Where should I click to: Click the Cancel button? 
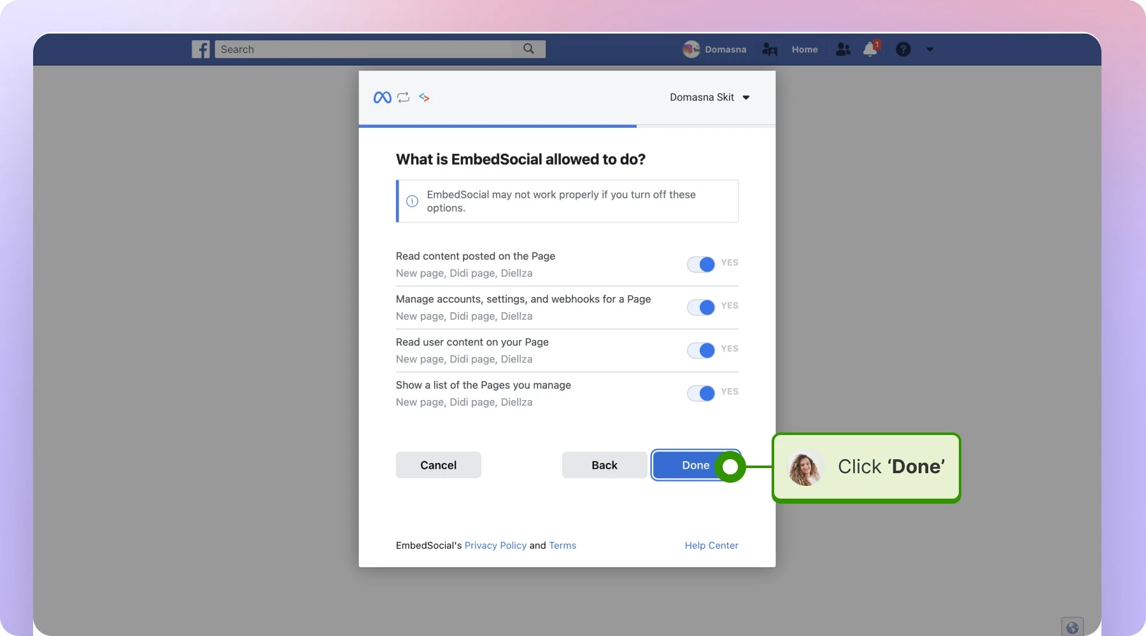tap(438, 465)
